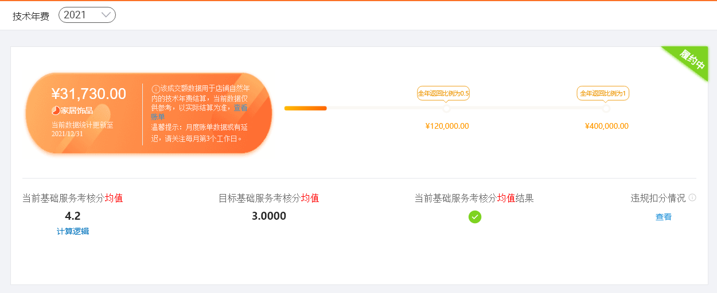This screenshot has width=717, height=293.
Task: Click the 全年返回比例为0.5 tooltip label
Action: (443, 93)
